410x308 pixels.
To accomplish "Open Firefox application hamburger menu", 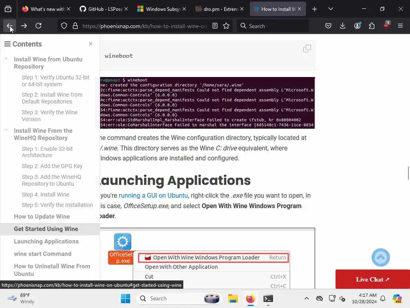I will (x=400, y=26).
